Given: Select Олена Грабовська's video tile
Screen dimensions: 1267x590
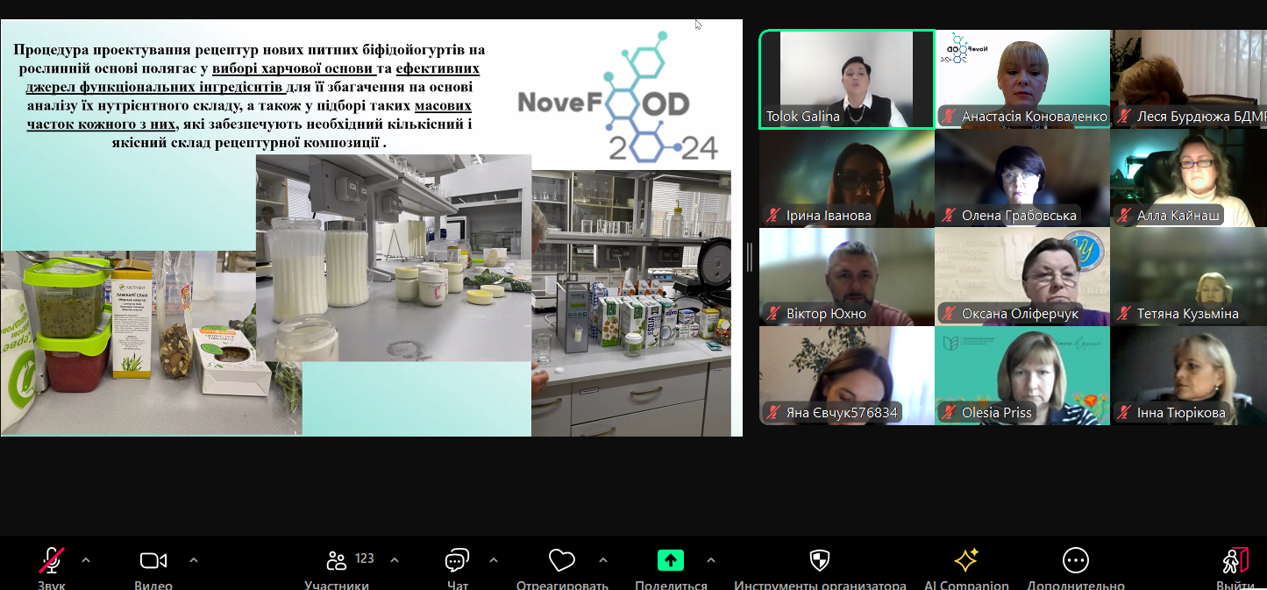Looking at the screenshot, I should tap(1022, 178).
